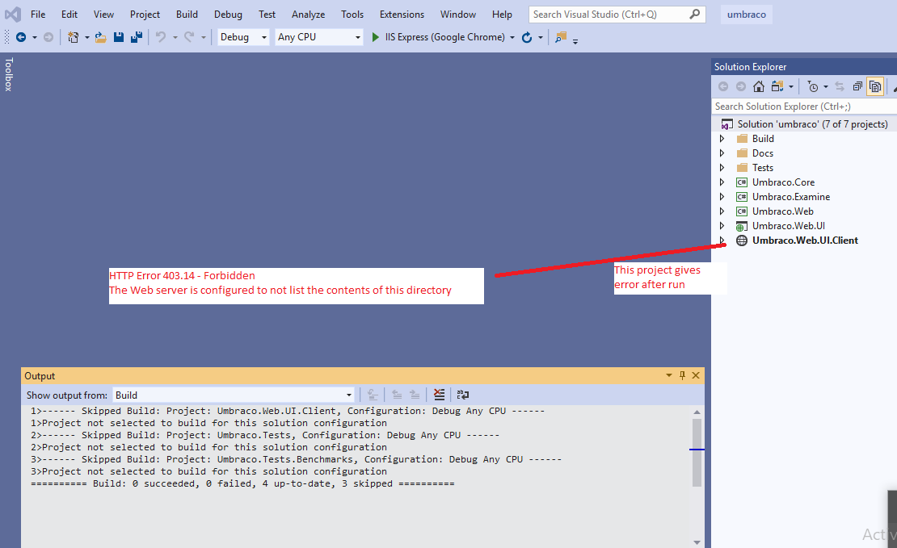This screenshot has width=897, height=548.
Task: Clear all output with the Clear All icon
Action: [439, 395]
